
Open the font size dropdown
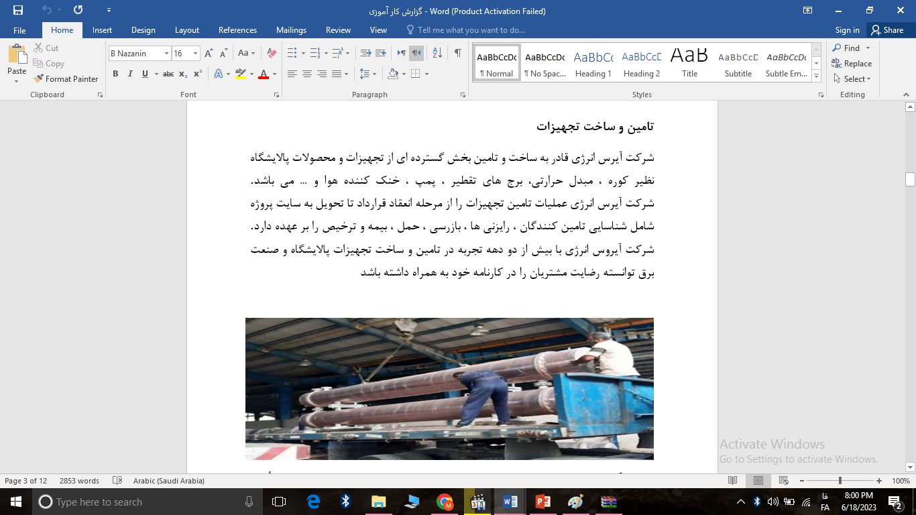pos(195,54)
